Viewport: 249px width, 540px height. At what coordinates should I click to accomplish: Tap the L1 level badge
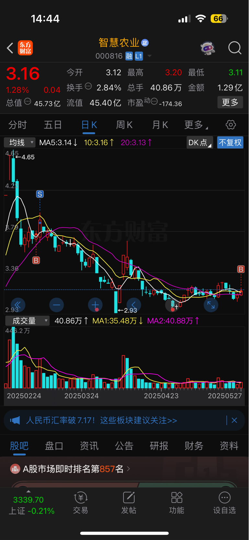139,56
